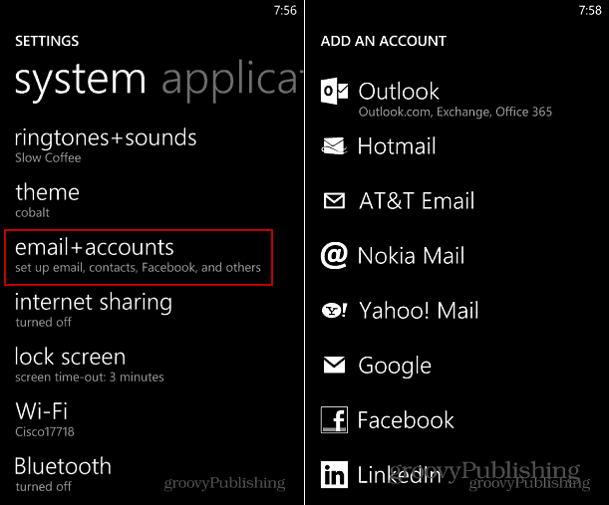Viewport: 609px width, 505px height.
Task: Choose LinkedIn account label
Action: (400, 475)
